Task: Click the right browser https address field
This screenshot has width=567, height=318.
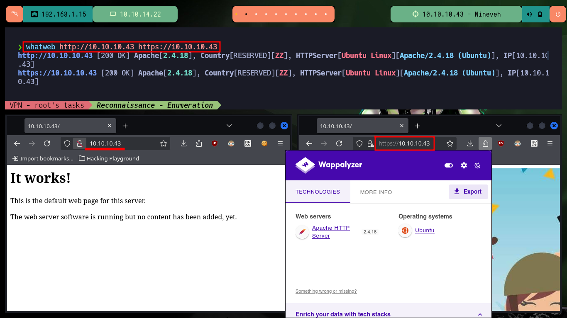Action: (x=404, y=143)
